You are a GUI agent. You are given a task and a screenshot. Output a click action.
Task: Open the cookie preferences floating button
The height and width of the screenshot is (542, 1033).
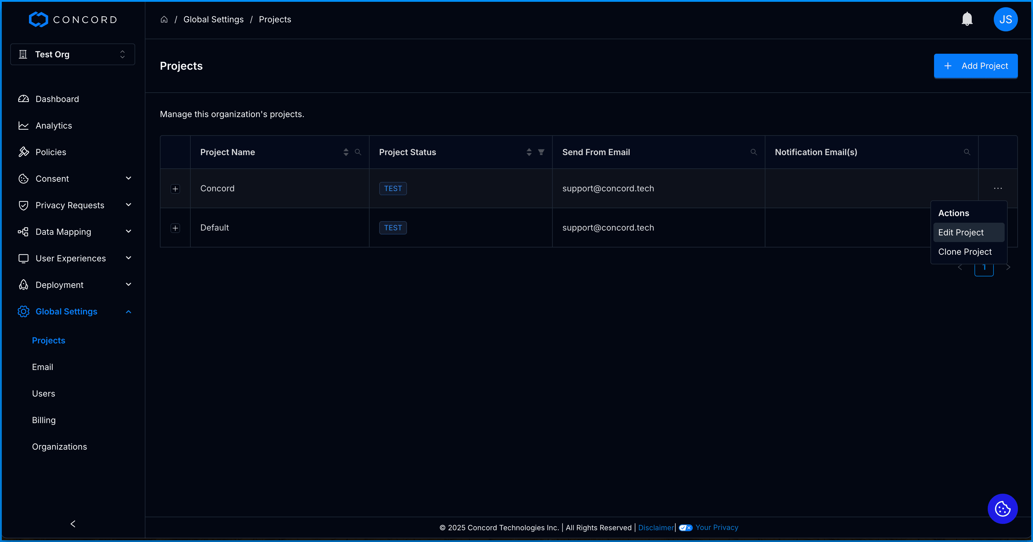1003,509
